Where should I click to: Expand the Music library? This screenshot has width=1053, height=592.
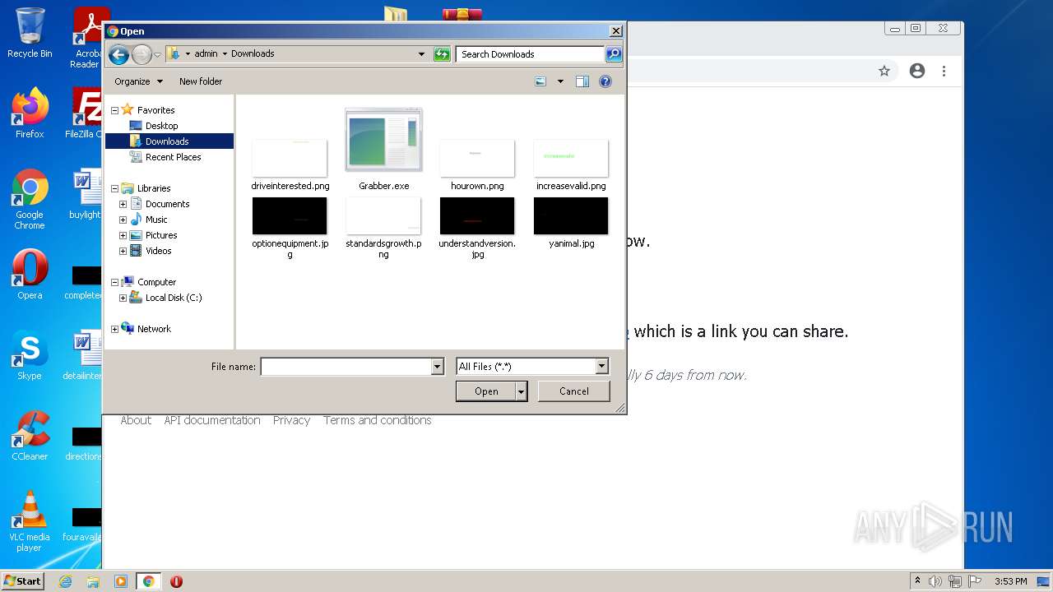tap(123, 220)
